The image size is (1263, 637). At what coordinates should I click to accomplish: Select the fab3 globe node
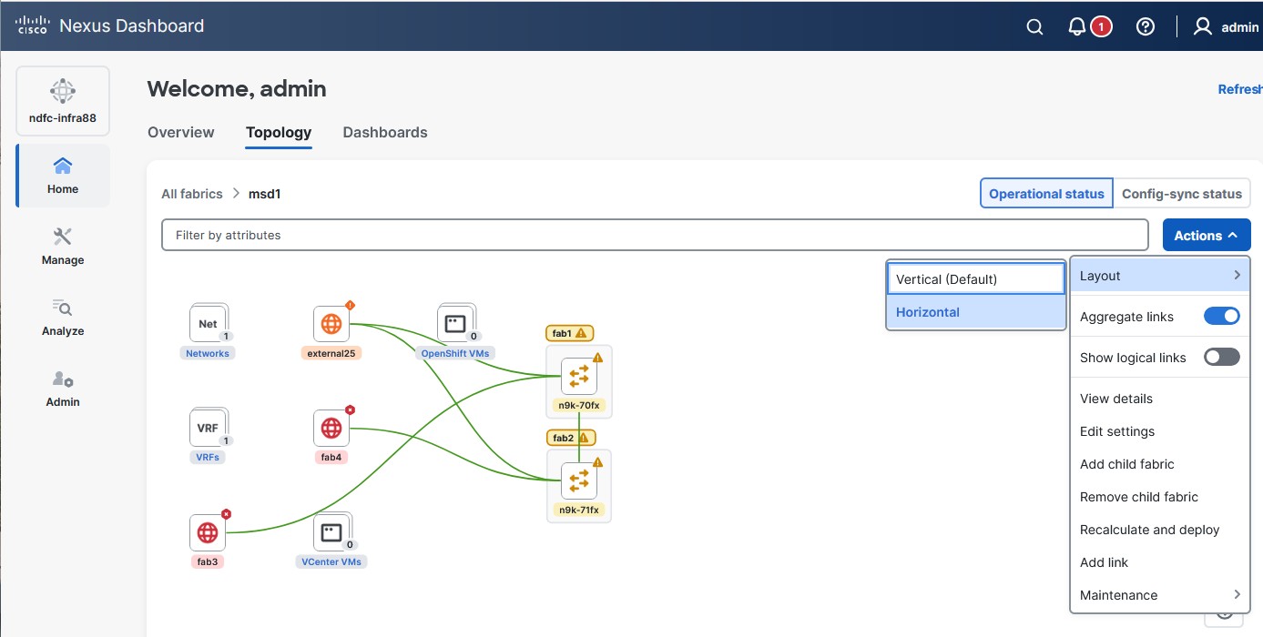(x=208, y=532)
